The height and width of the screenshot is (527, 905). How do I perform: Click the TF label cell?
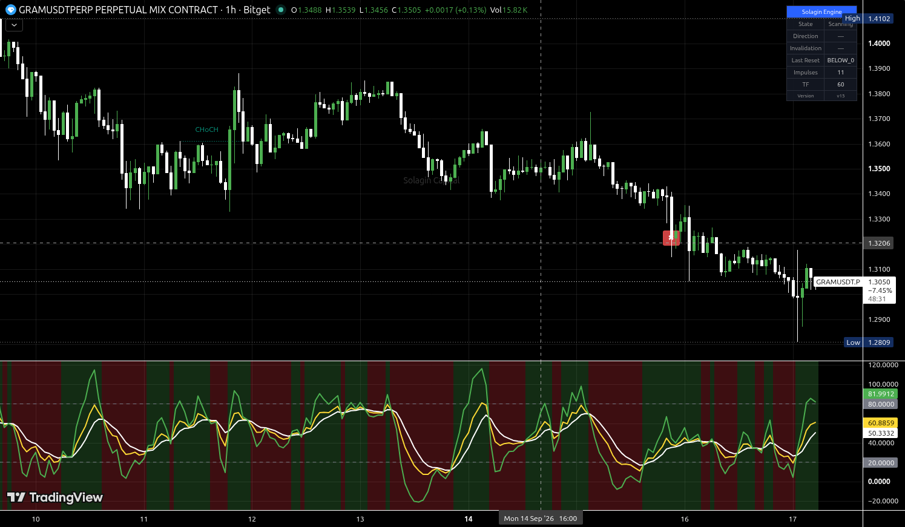click(806, 85)
